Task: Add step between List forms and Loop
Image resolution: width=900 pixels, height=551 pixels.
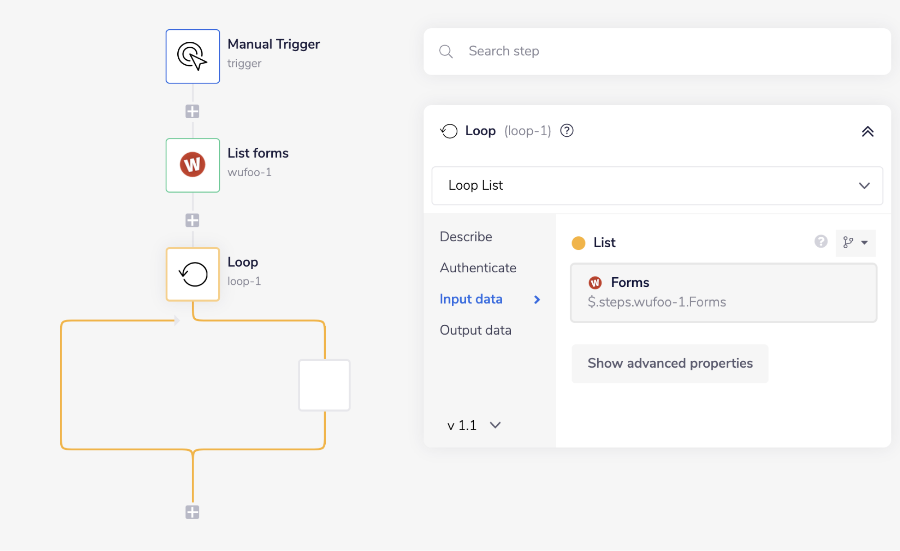Action: tap(193, 221)
